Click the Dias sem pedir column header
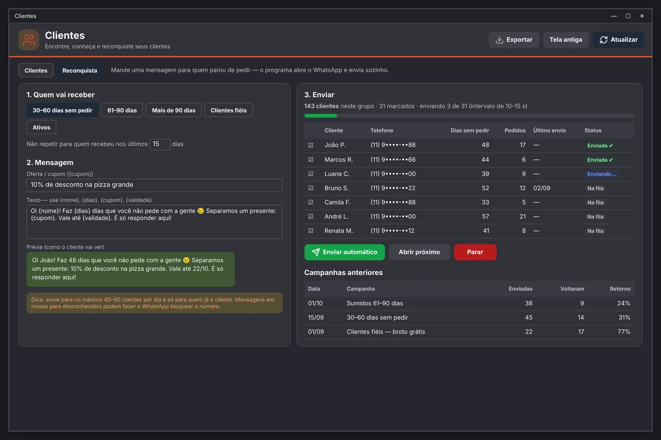Image resolution: width=661 pixels, height=440 pixels. coord(470,130)
